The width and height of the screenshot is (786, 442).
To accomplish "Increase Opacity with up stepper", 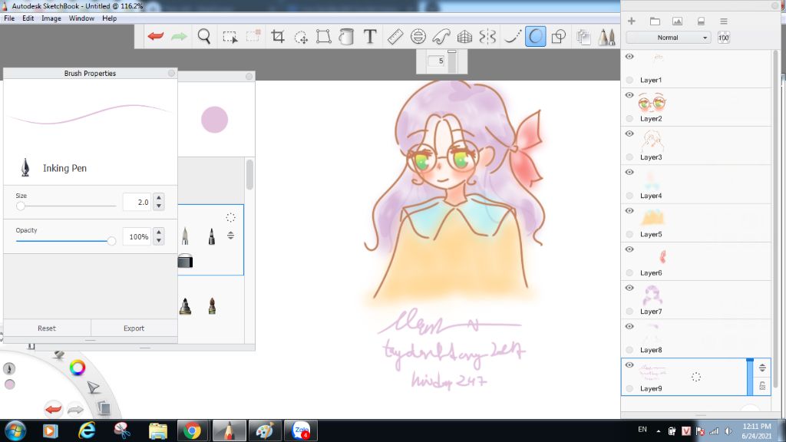I will [159, 232].
